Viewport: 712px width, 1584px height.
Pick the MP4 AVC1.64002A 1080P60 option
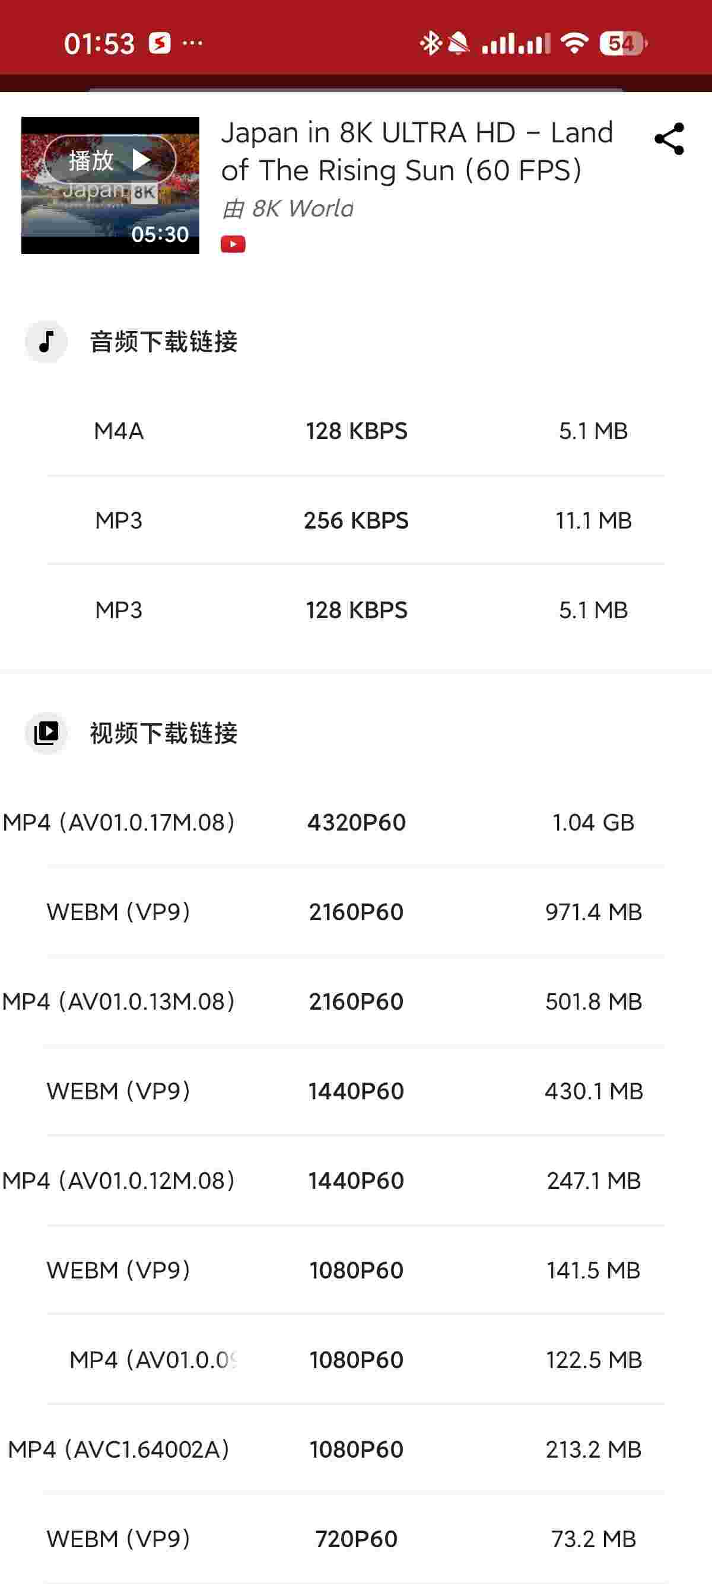(356, 1449)
